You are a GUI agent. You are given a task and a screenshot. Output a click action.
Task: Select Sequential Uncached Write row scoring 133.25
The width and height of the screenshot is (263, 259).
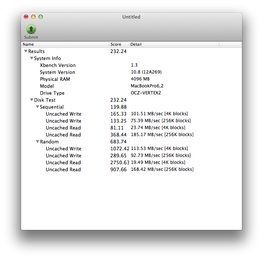[131, 121]
